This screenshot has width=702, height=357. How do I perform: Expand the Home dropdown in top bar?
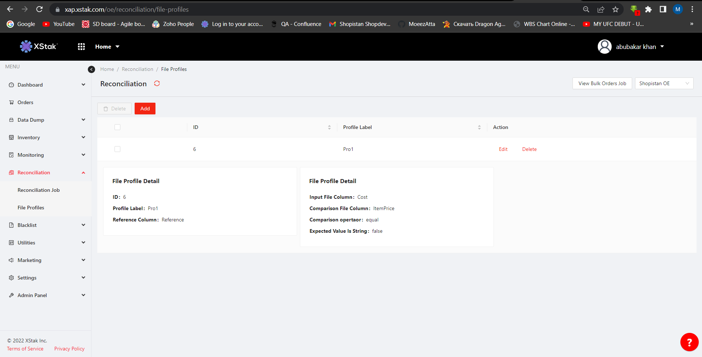click(x=107, y=47)
